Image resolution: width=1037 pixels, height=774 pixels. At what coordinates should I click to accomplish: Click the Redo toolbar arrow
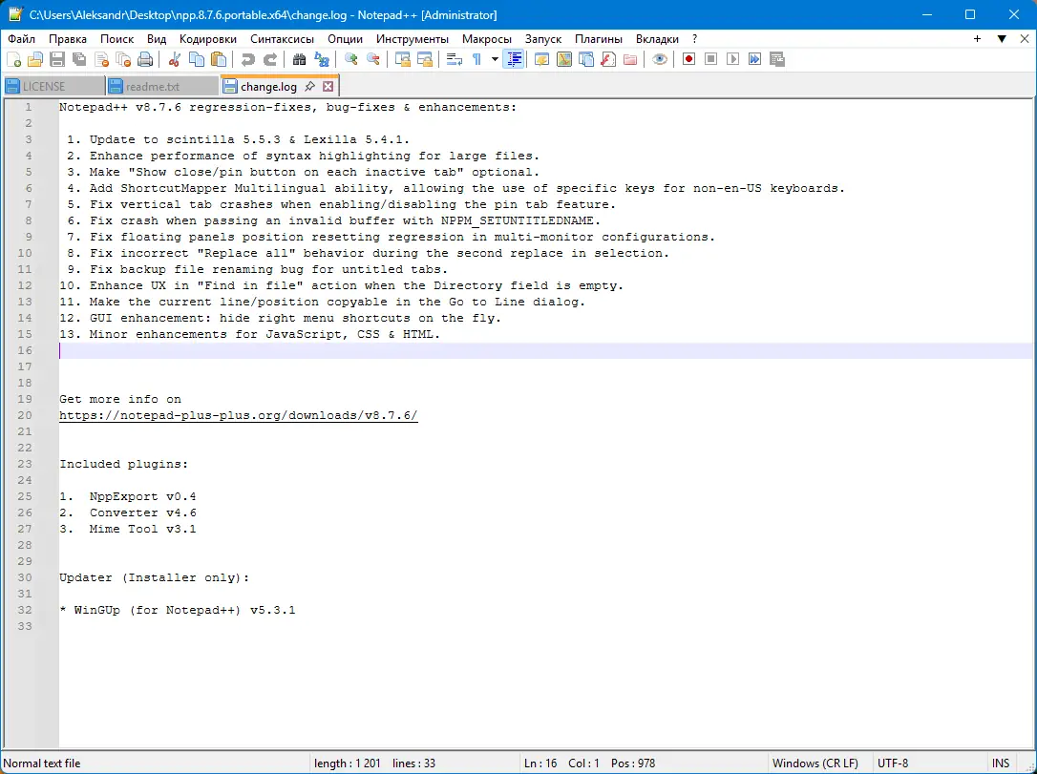coord(270,59)
